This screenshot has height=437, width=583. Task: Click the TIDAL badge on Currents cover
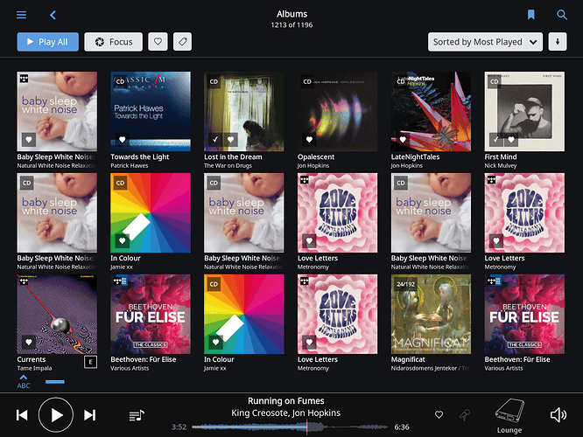pos(24,281)
